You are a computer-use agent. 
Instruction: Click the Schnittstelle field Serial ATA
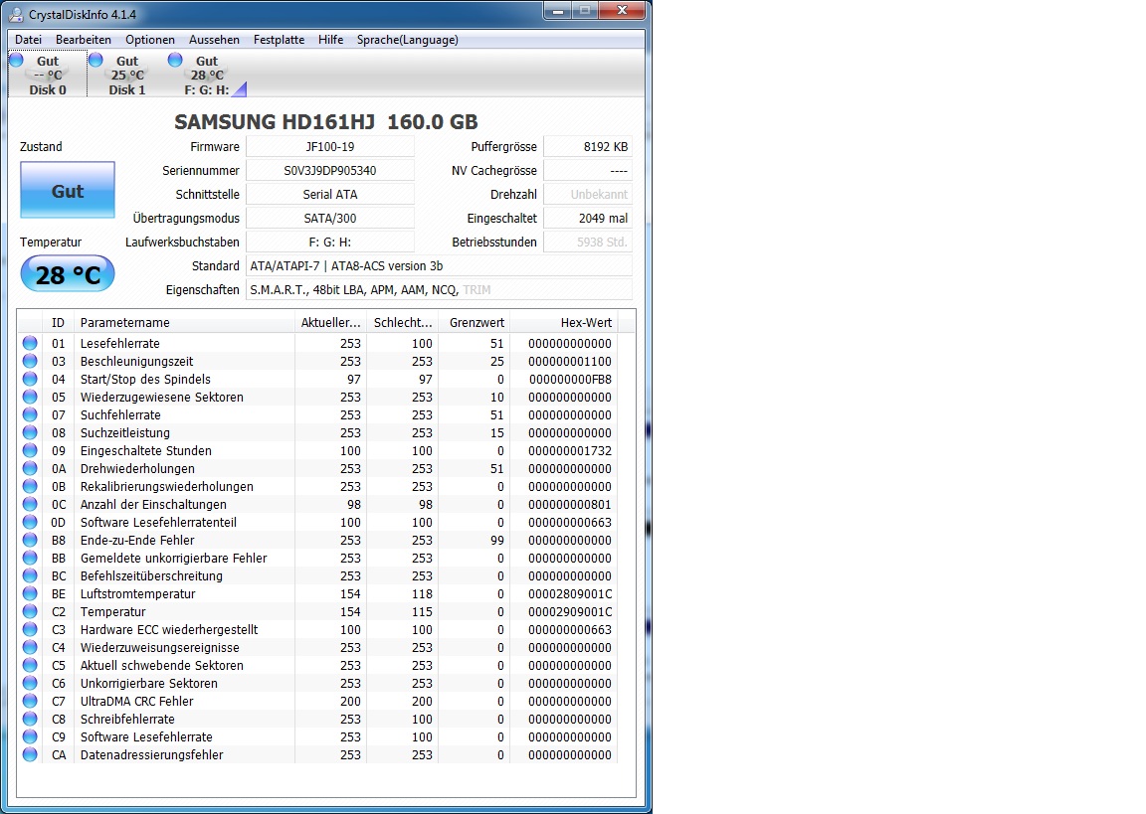[x=330, y=194]
